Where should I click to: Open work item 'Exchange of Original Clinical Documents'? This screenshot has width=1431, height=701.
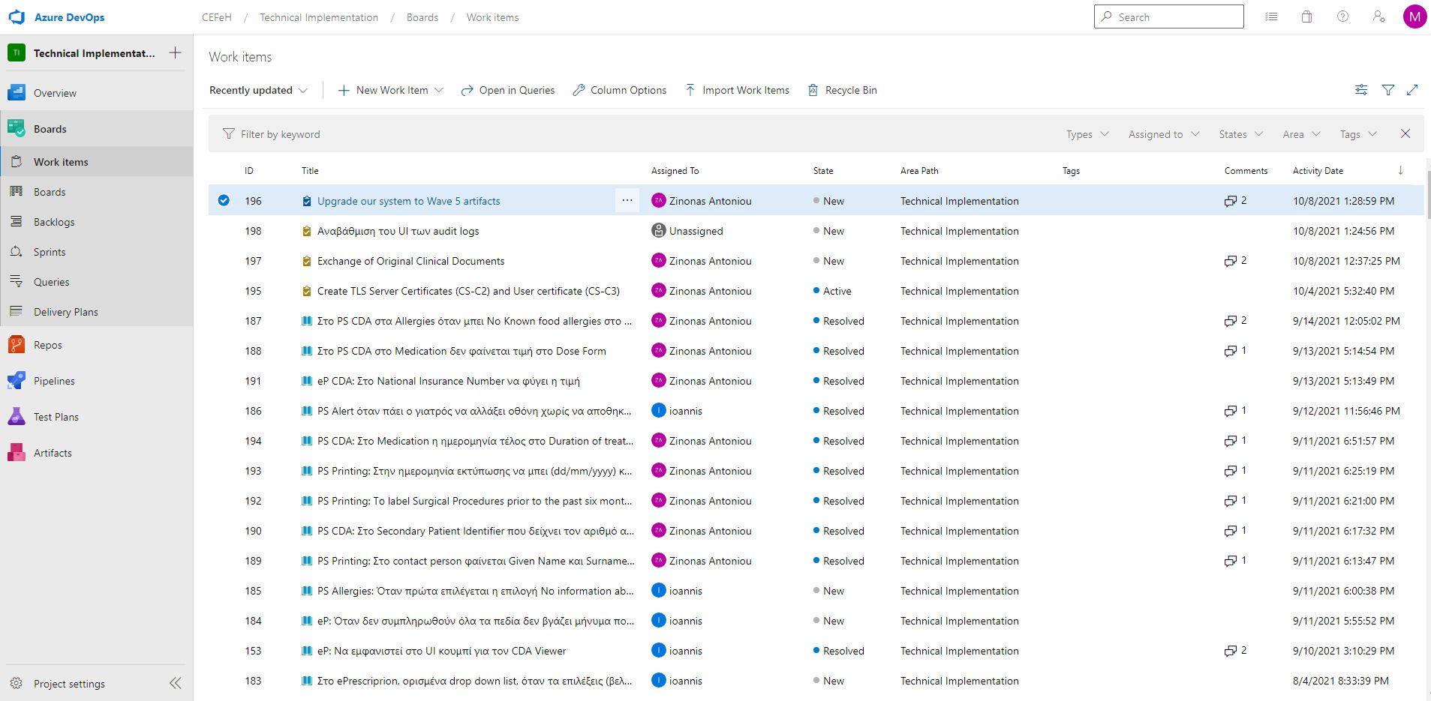(410, 261)
